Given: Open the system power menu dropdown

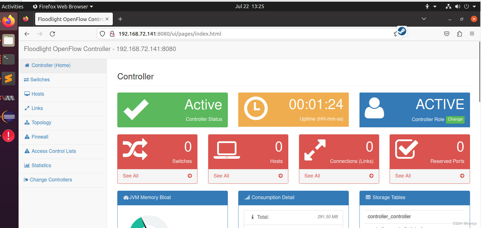Looking at the screenshot, I should coord(474,6).
